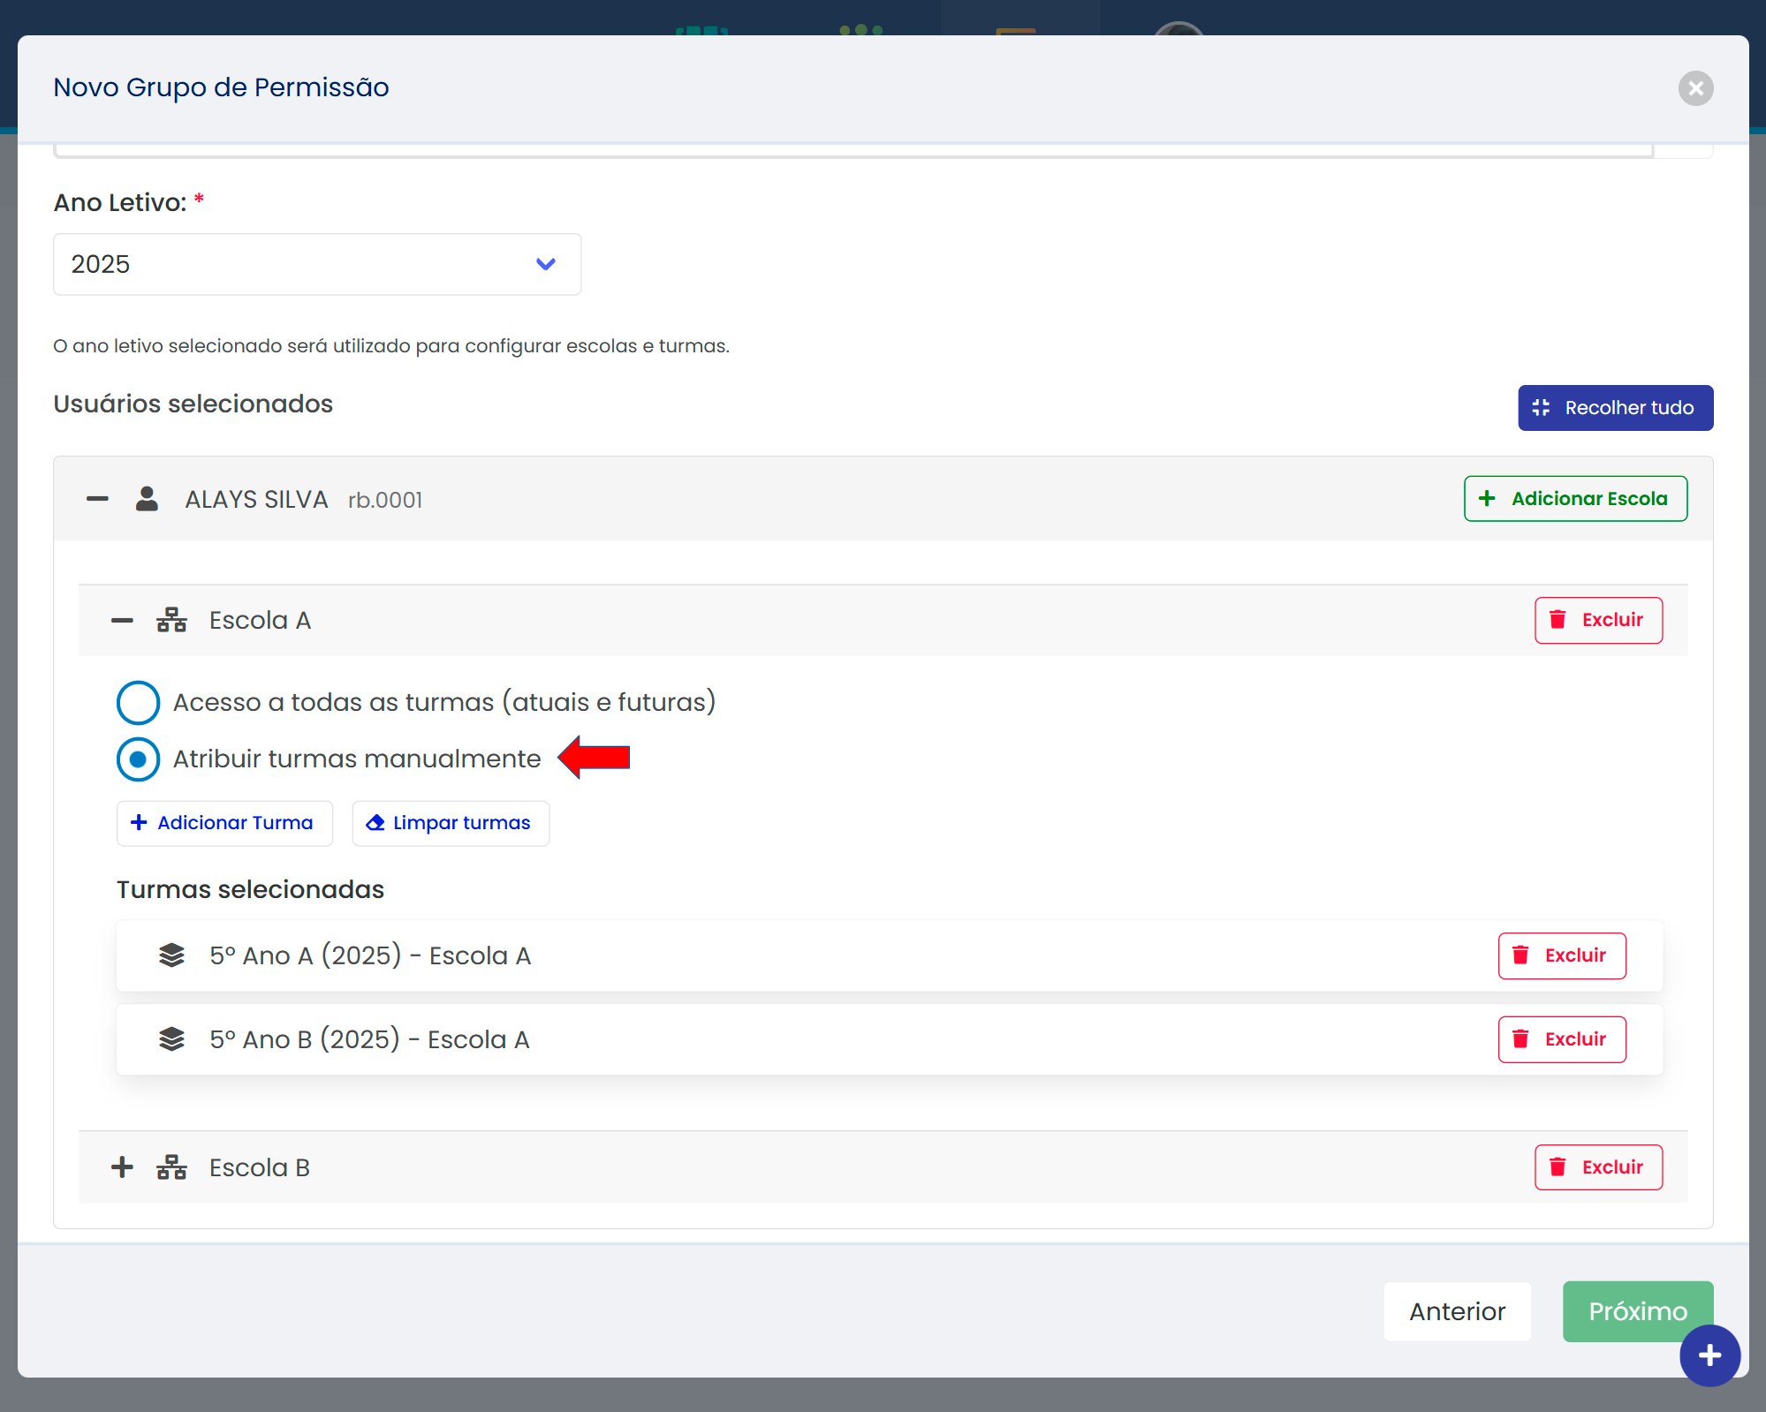
Task: Click the Escola A organization icon
Action: [x=171, y=620]
